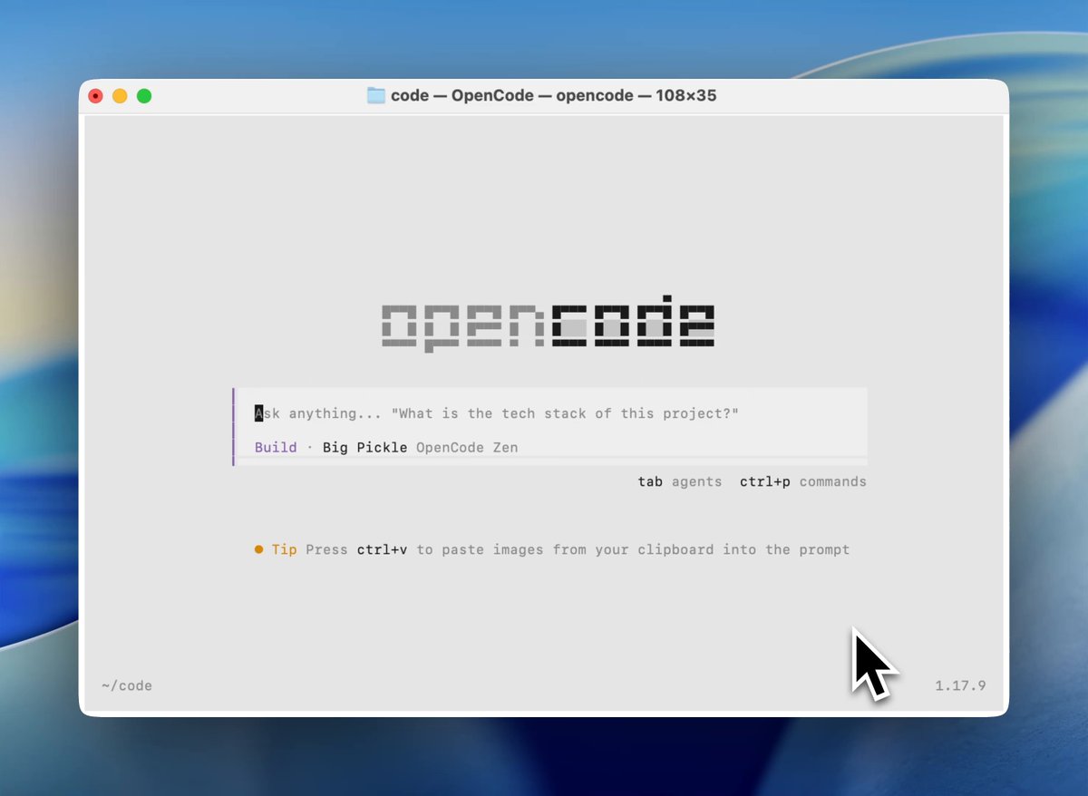Focus the "Ask anything..." prompt field

click(551, 413)
